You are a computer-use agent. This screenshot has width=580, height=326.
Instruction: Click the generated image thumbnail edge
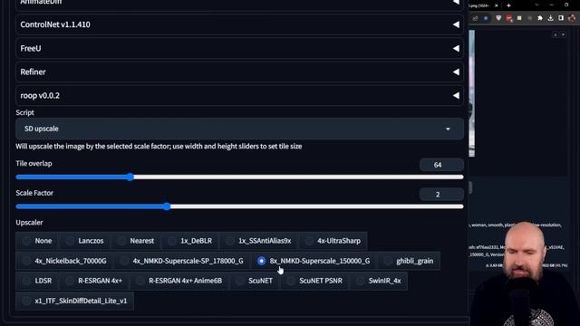471,93
